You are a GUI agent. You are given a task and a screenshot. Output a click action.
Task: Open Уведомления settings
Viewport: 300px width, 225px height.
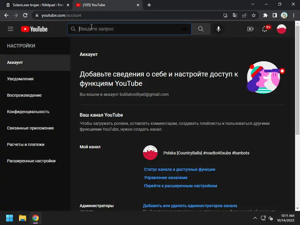click(x=35, y=79)
